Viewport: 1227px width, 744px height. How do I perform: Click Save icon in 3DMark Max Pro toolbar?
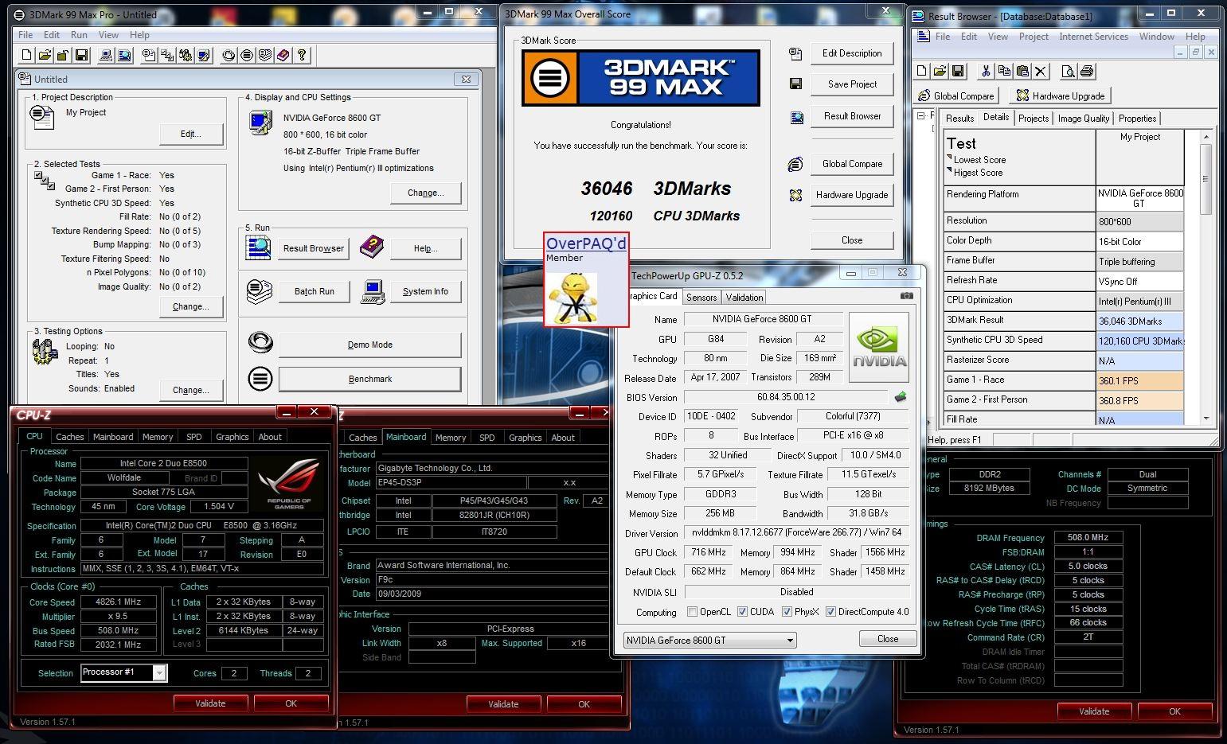point(81,55)
